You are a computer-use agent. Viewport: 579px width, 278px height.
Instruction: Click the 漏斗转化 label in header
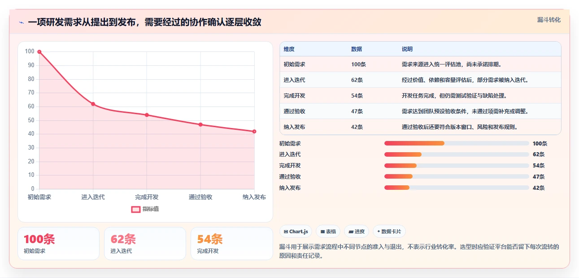tap(549, 20)
